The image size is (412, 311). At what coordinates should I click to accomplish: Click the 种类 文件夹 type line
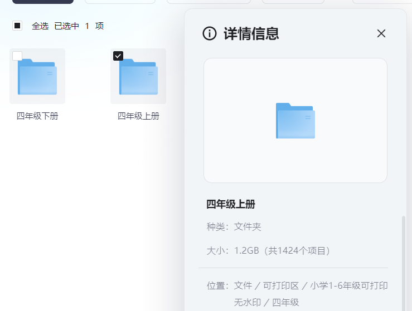coord(234,226)
